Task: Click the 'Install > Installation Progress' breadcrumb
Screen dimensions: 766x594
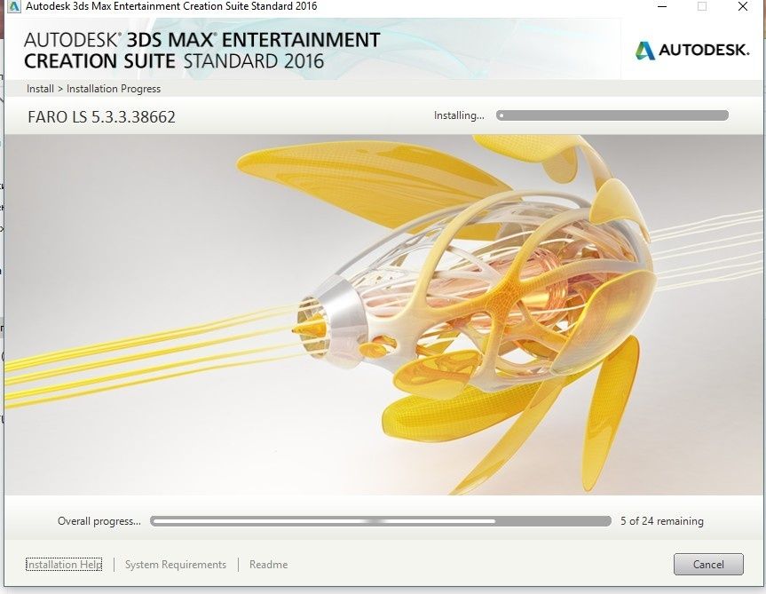Action: click(x=93, y=89)
